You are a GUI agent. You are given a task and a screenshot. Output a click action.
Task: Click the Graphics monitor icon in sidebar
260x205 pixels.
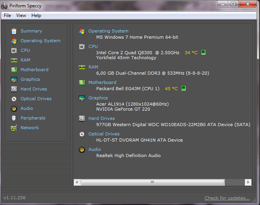pyautogui.click(x=14, y=80)
